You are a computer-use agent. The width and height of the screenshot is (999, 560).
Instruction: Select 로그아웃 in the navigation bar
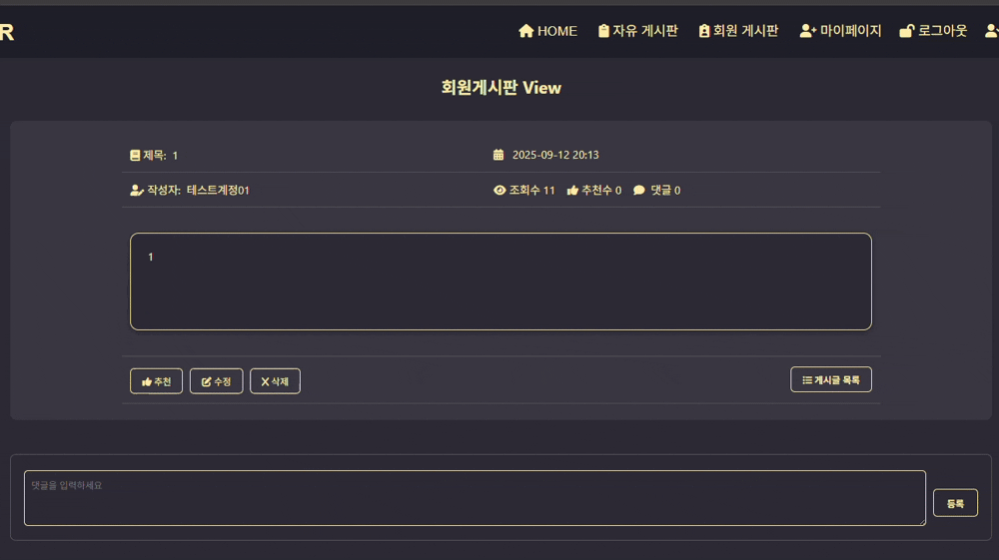tap(933, 31)
